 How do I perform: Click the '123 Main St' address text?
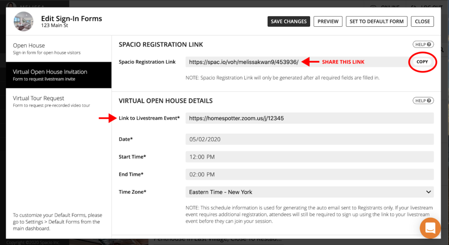coord(54,25)
